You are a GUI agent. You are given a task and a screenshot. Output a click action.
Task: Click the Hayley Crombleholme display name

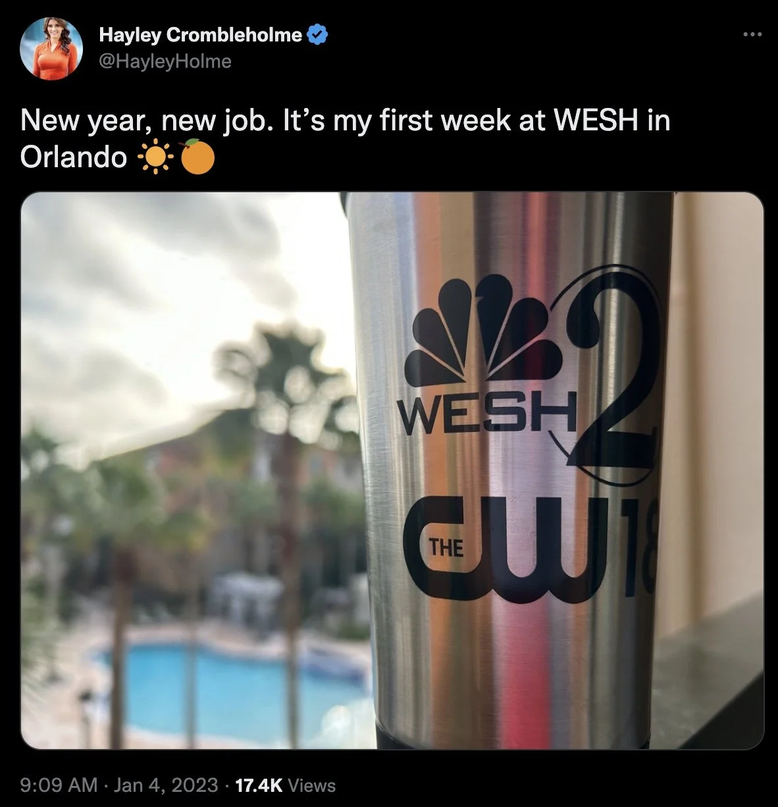coord(200,35)
